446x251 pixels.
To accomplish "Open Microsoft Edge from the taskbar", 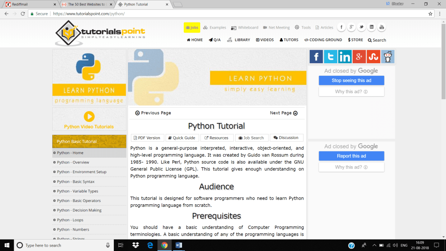I will point(150,245).
